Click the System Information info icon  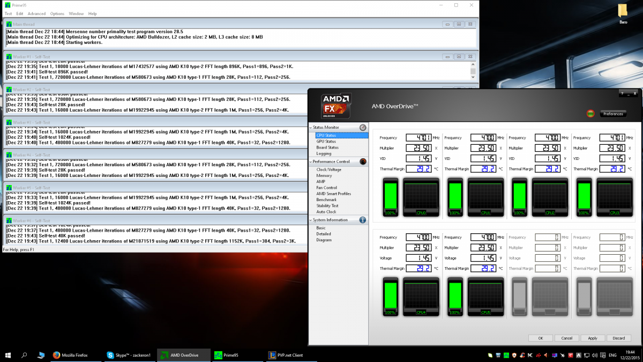click(x=363, y=220)
